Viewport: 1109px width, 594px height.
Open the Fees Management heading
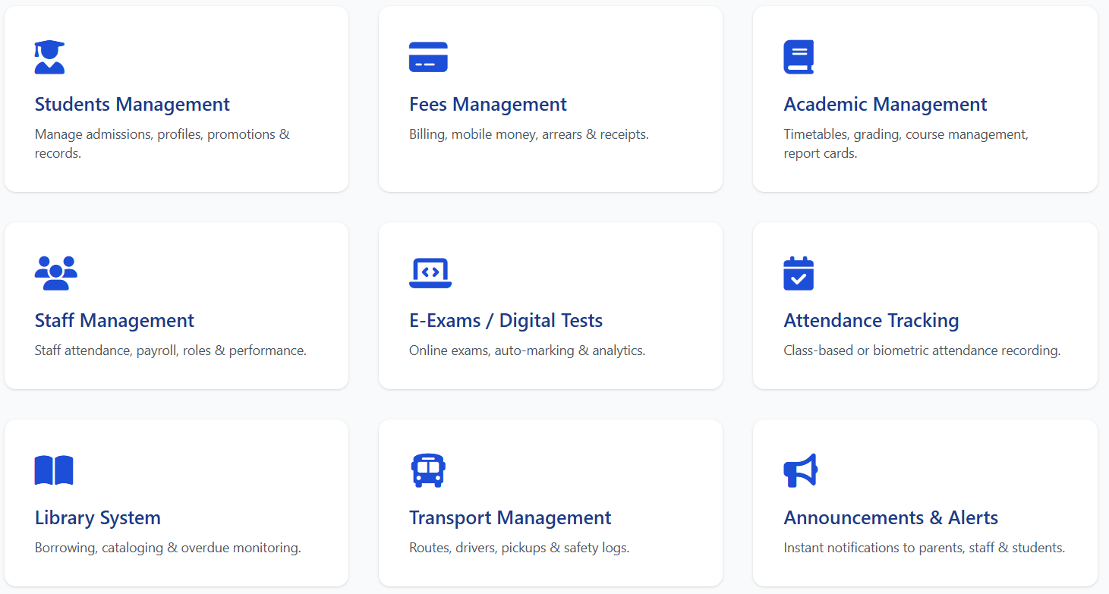487,104
